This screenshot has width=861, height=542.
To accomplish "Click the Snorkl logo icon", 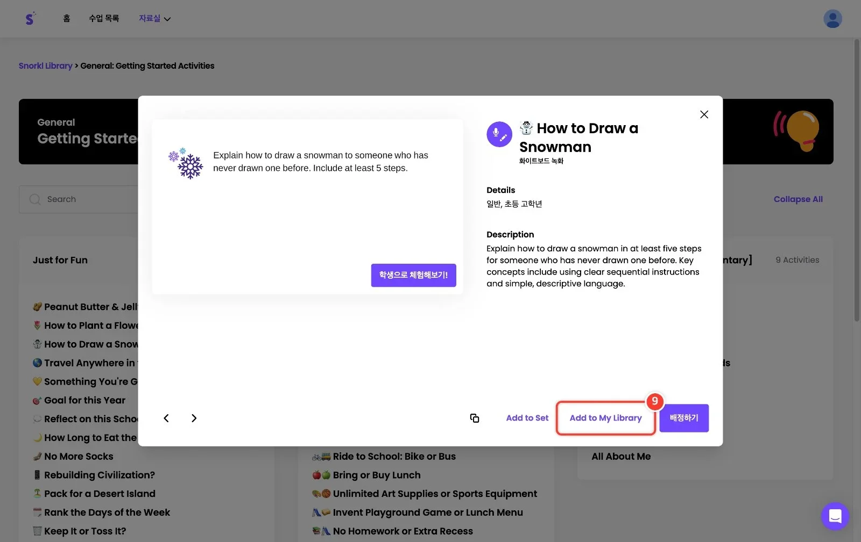I will (30, 19).
